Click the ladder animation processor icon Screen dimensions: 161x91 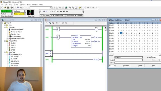30,12
